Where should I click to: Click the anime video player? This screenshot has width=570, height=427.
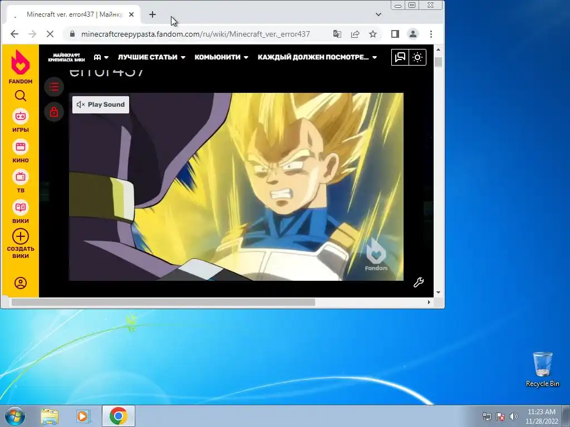click(x=236, y=187)
